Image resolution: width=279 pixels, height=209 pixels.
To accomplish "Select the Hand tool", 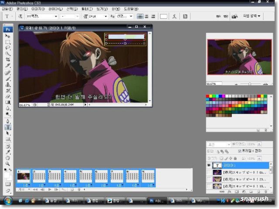I will point(8,158).
